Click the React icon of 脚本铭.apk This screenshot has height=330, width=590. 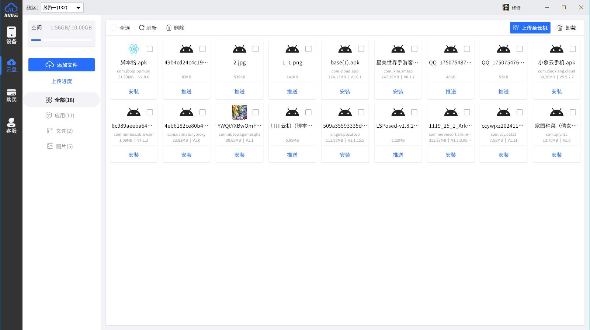pyautogui.click(x=133, y=49)
